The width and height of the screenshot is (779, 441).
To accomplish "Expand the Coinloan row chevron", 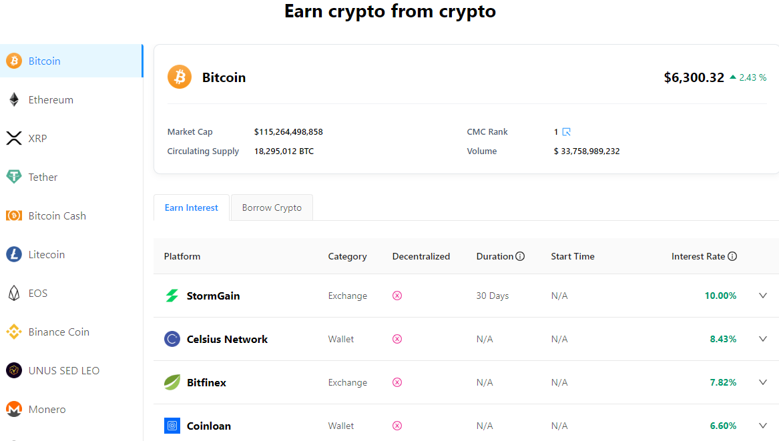I will 762,425.
